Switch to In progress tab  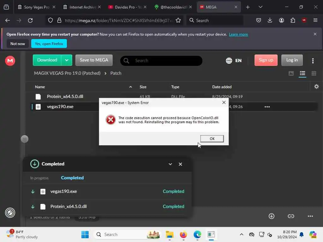click(39, 178)
